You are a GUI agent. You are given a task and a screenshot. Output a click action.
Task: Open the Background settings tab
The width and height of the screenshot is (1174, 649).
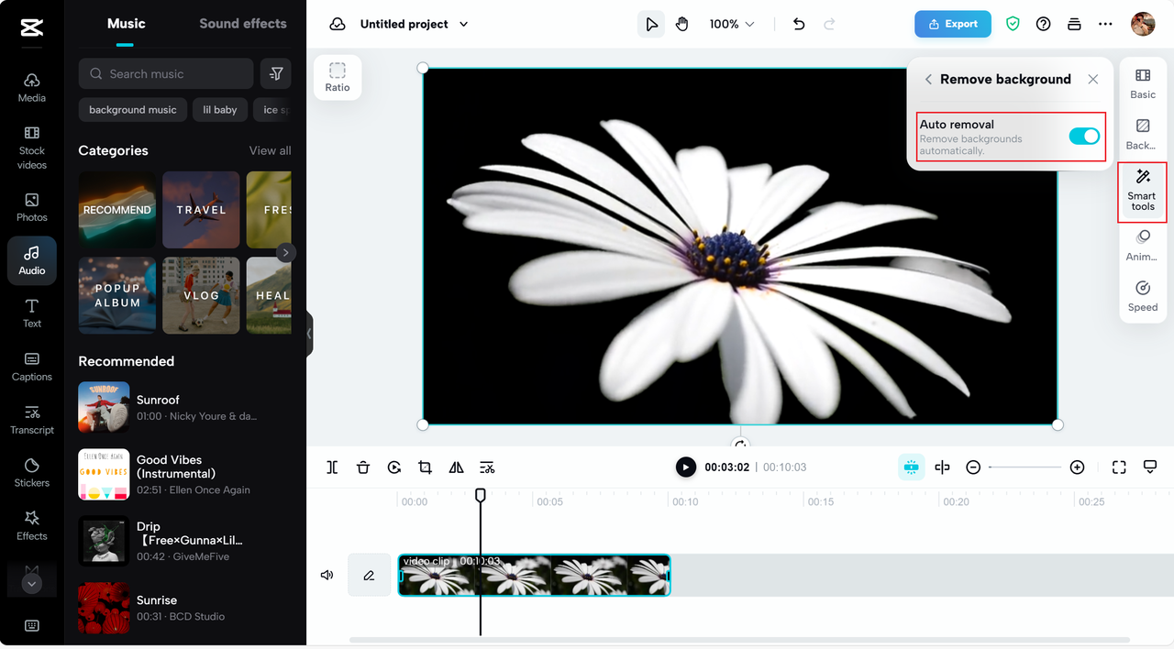[x=1143, y=134]
